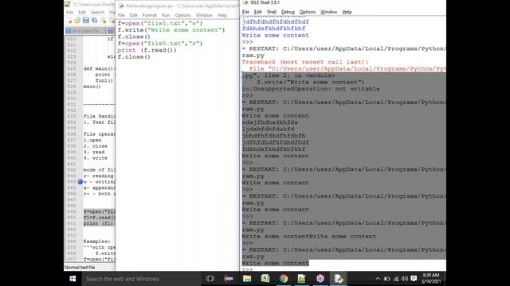The image size is (510, 286).
Task: Click 'io.UnsupportedOperation: not writable' error line
Action: [x=311, y=89]
